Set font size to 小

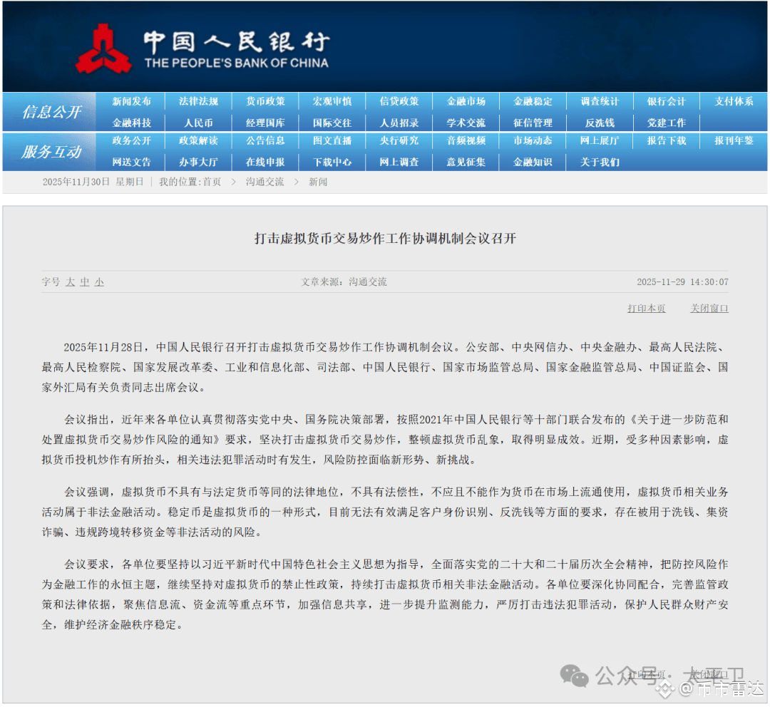pos(99,282)
